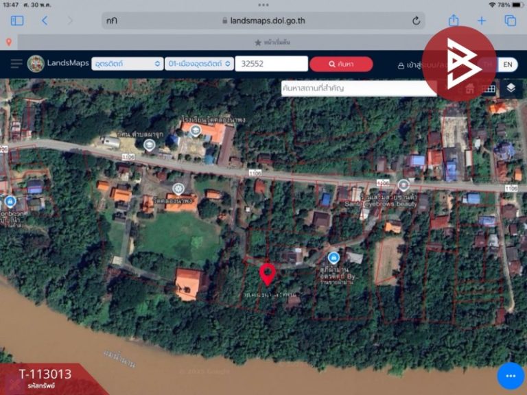Image resolution: width=527 pixels, height=395 pixels.
Task: Click the school marker icon on the map
Action: (x=196, y=131)
